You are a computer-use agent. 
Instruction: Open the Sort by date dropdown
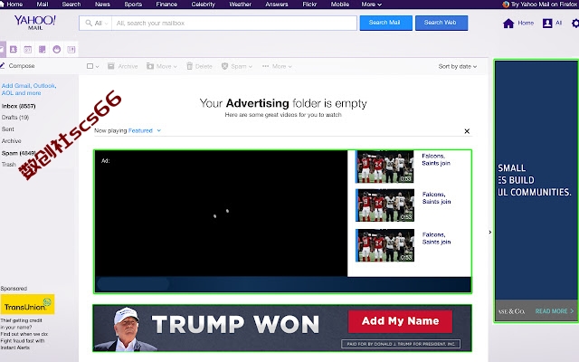(x=458, y=66)
